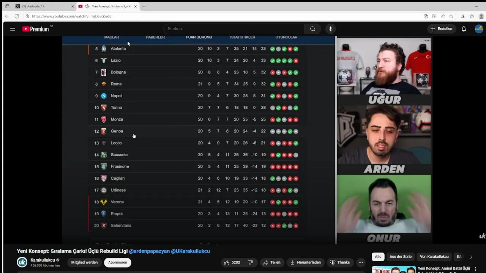Open the @ardenpapazyan link in title
Image resolution: width=486 pixels, height=273 pixels.
[149, 251]
